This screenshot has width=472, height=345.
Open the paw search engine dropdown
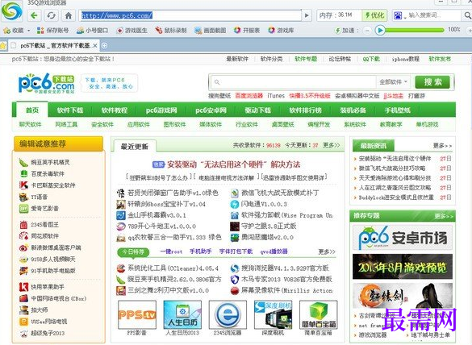coord(399,15)
